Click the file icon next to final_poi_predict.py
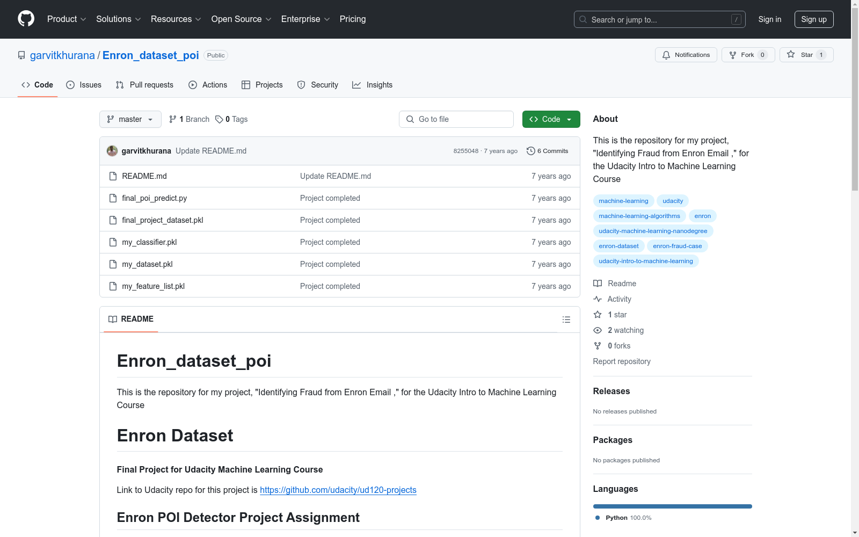859x537 pixels. click(x=113, y=198)
